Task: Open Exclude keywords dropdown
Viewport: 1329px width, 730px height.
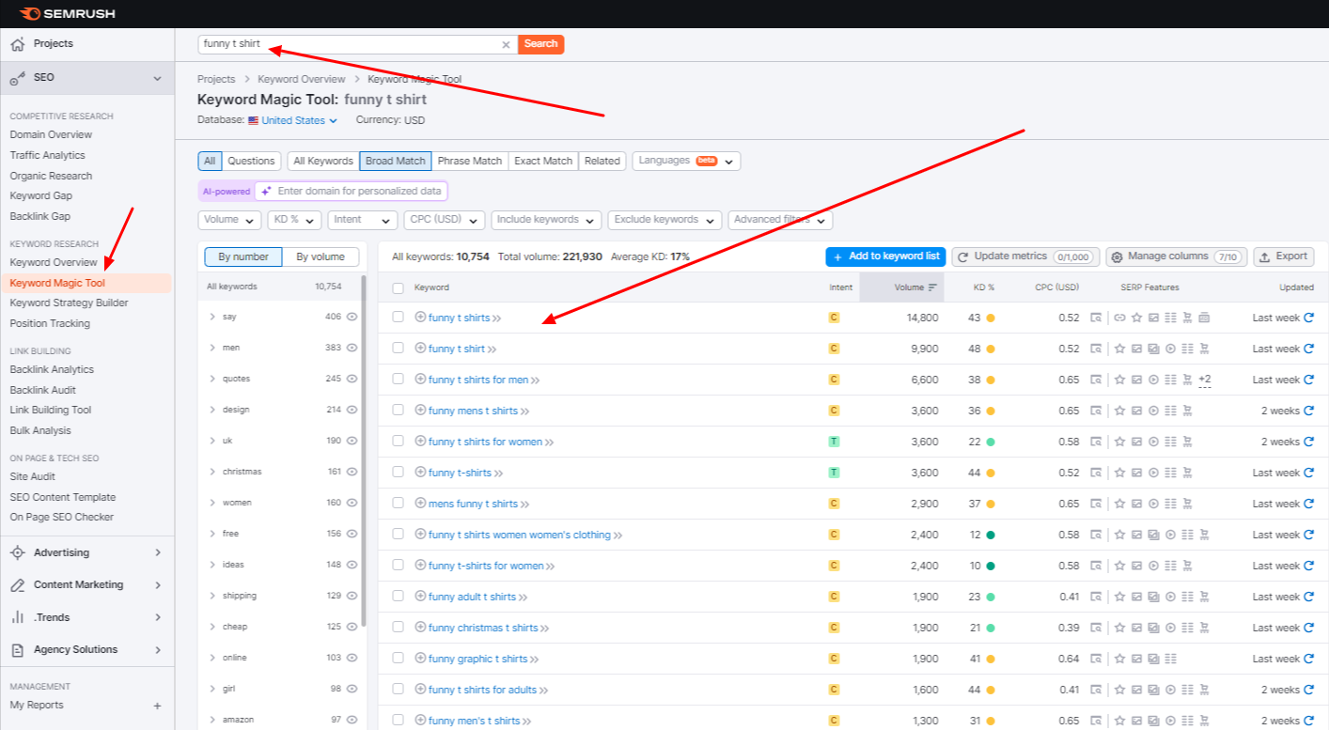Action: coord(664,220)
